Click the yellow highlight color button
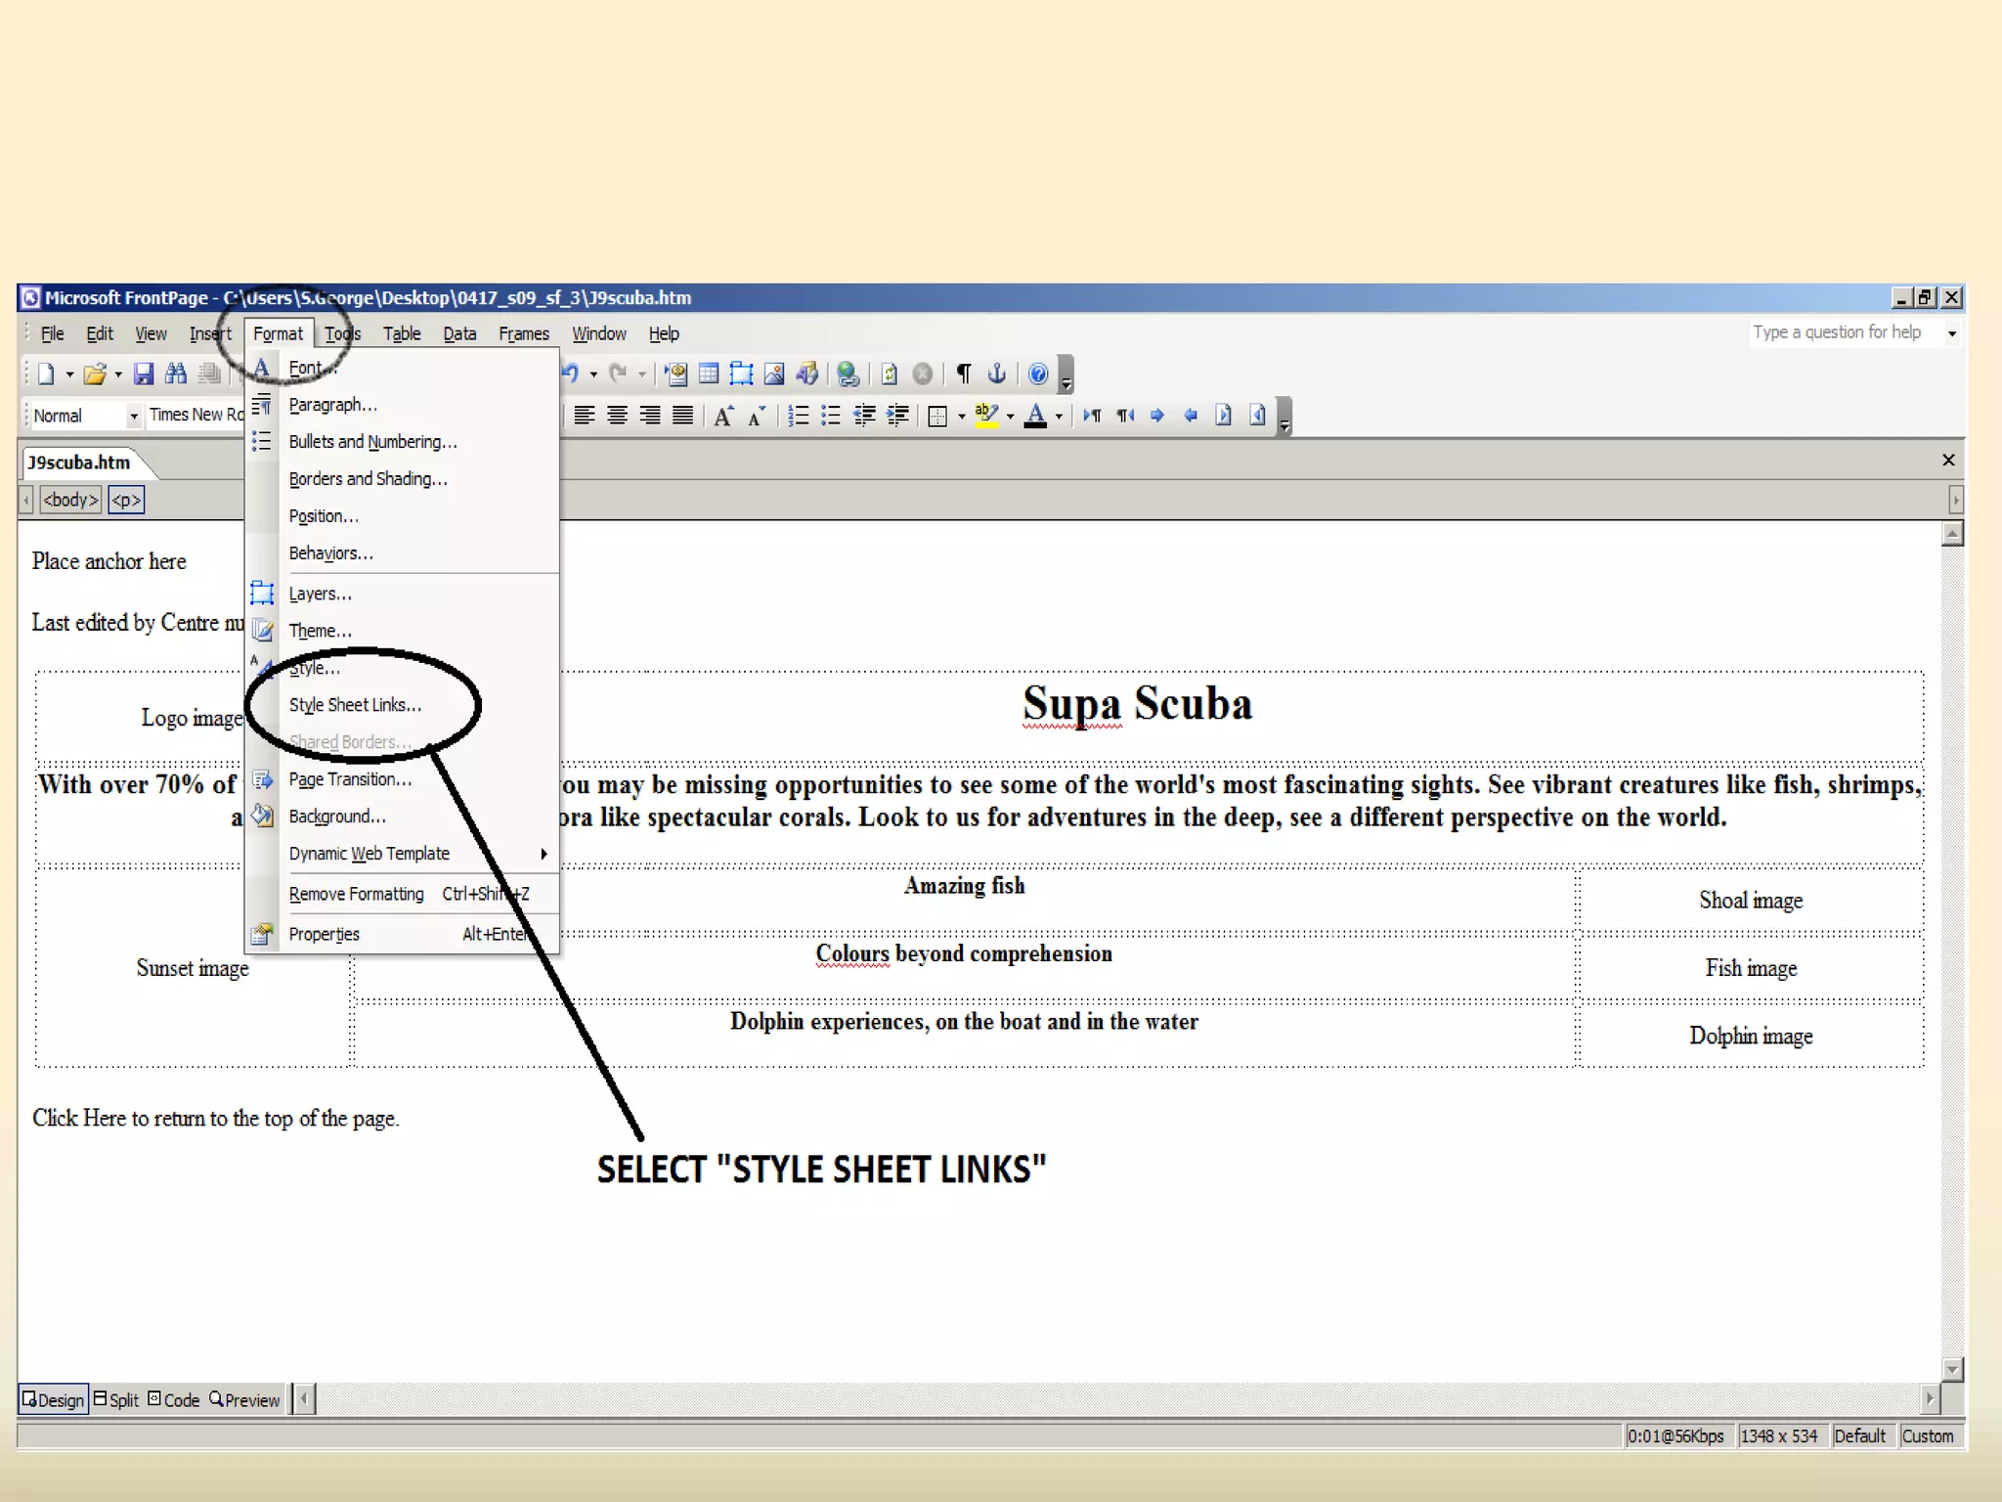The height and width of the screenshot is (1502, 2002). coord(986,416)
